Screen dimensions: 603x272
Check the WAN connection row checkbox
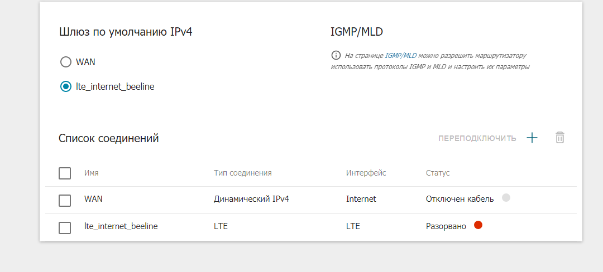click(65, 200)
